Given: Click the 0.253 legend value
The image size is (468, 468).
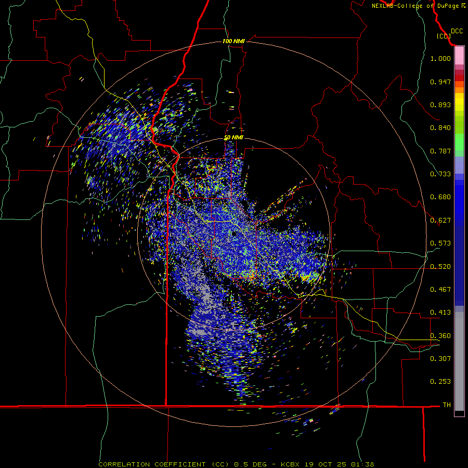Looking at the screenshot, I should 440,382.
